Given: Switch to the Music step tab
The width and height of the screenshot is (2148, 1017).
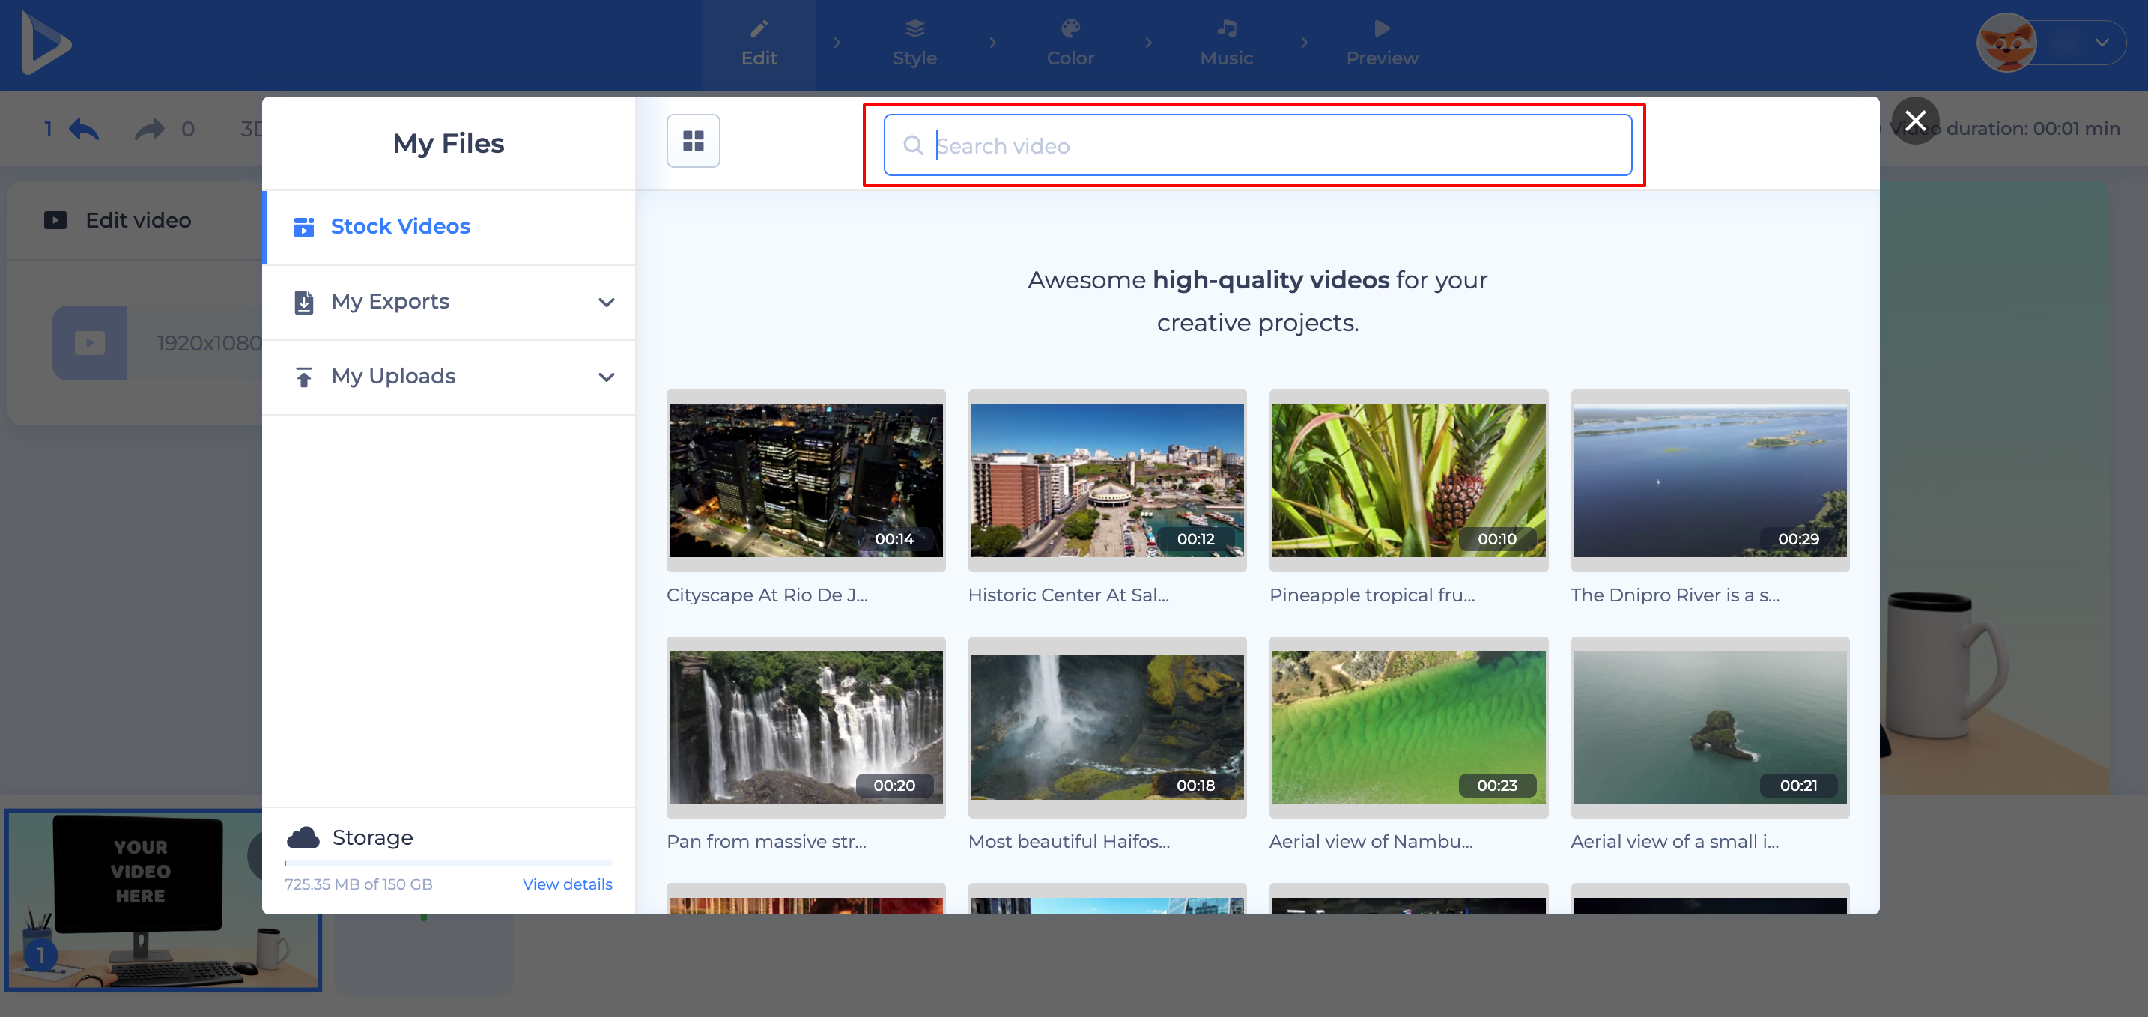Looking at the screenshot, I should 1226,44.
